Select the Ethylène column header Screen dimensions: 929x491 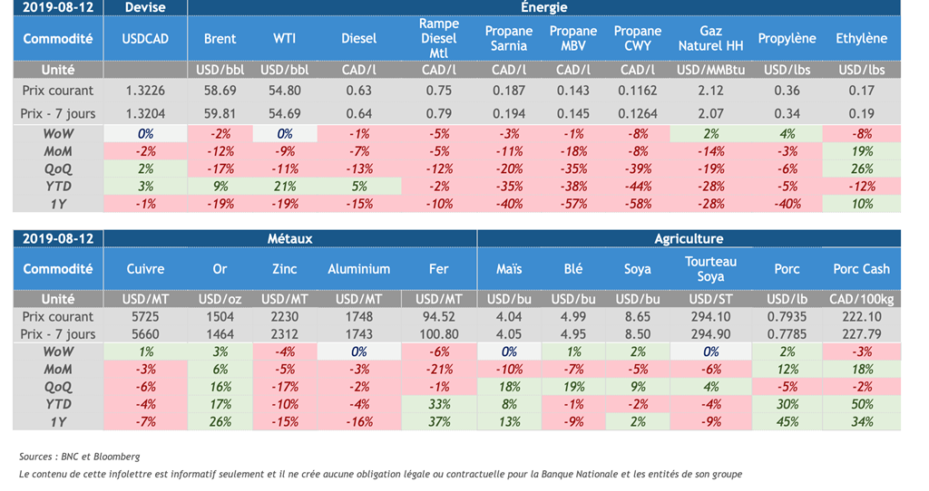click(861, 39)
